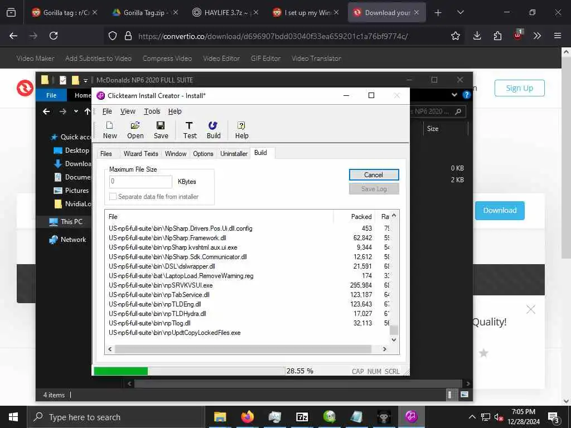Click the Convertio logo

point(25,88)
